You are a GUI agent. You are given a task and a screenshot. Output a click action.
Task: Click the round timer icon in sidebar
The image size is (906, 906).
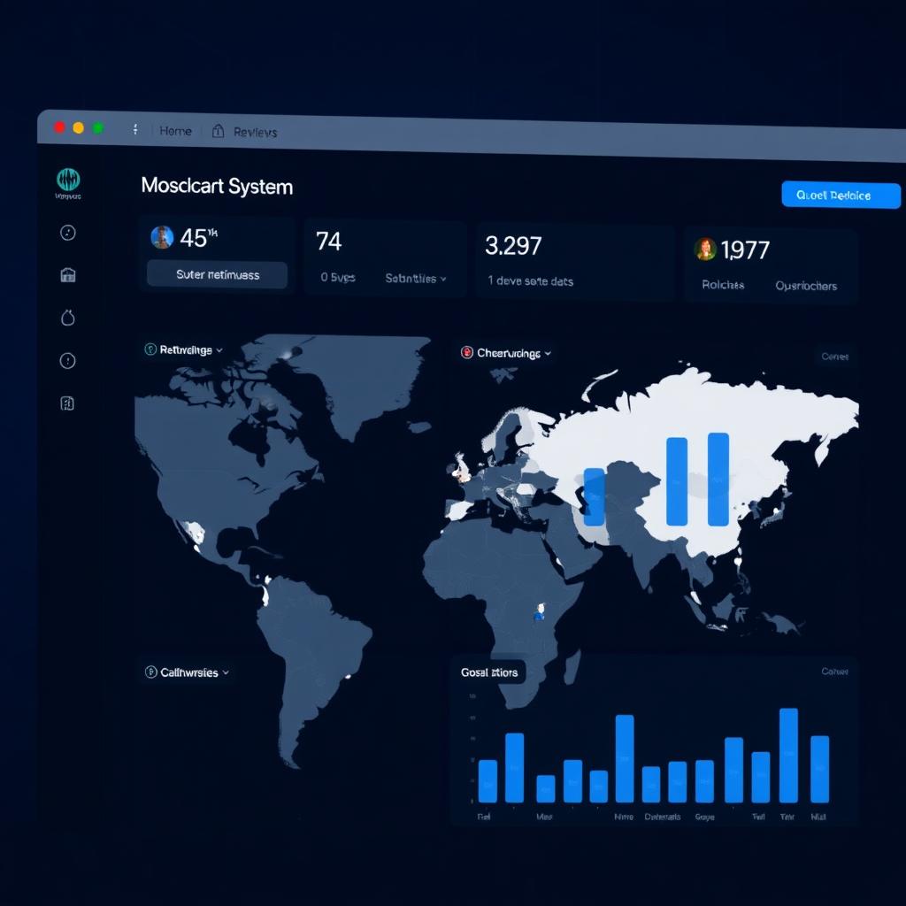[68, 318]
